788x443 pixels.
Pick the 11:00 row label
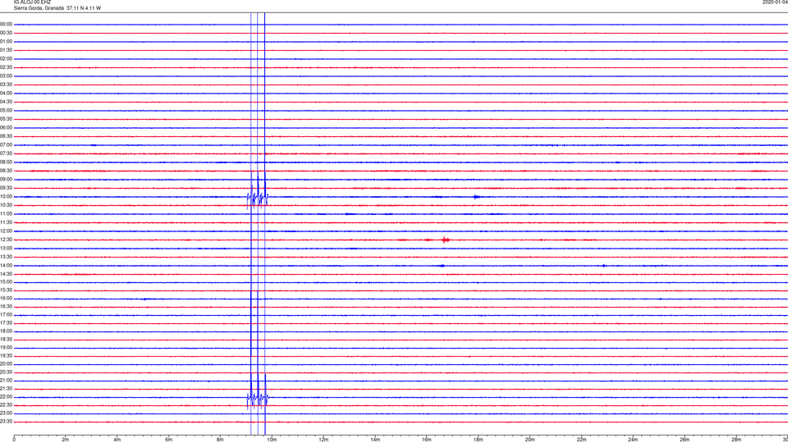(x=6, y=214)
